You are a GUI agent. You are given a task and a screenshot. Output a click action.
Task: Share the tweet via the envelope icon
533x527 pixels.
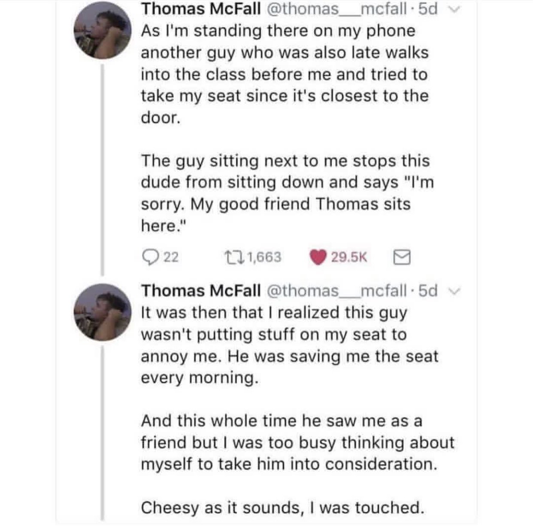(x=402, y=257)
